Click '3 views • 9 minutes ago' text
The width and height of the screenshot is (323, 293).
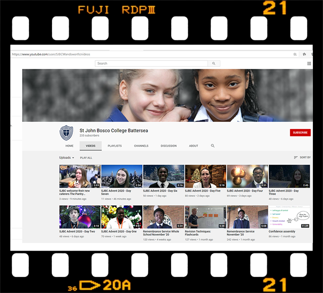coord(73,199)
